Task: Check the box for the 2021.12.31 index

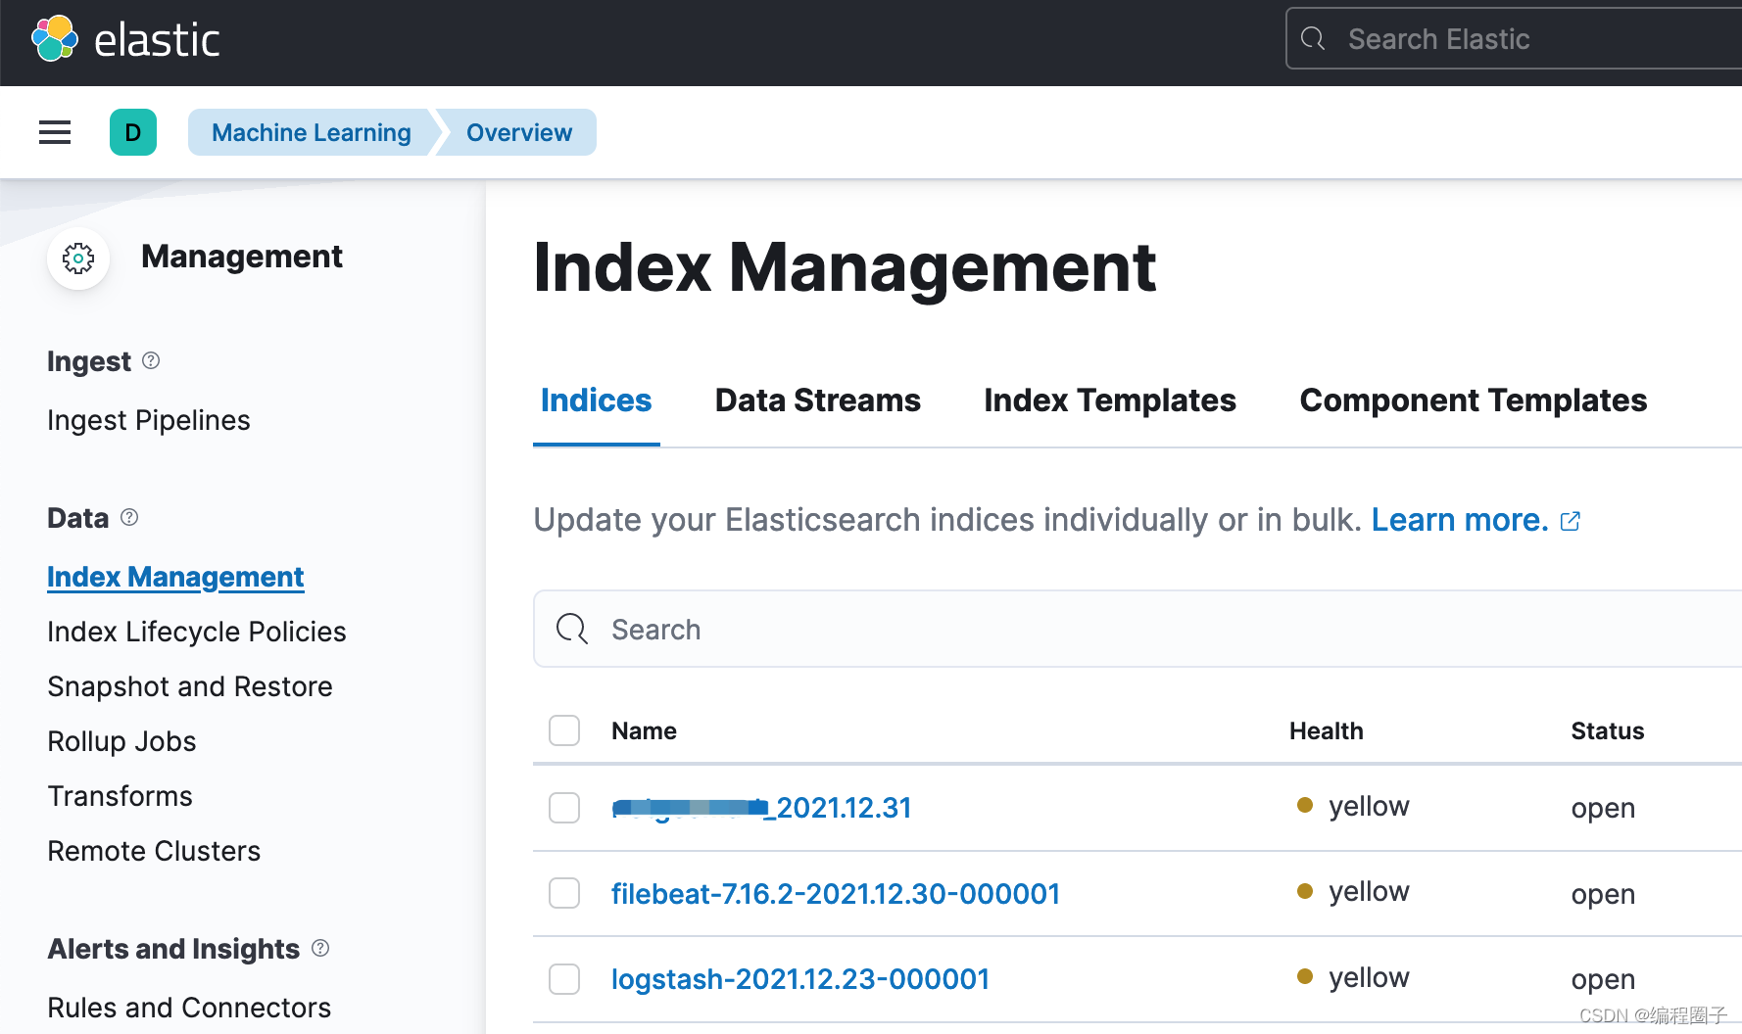Action: coord(564,808)
